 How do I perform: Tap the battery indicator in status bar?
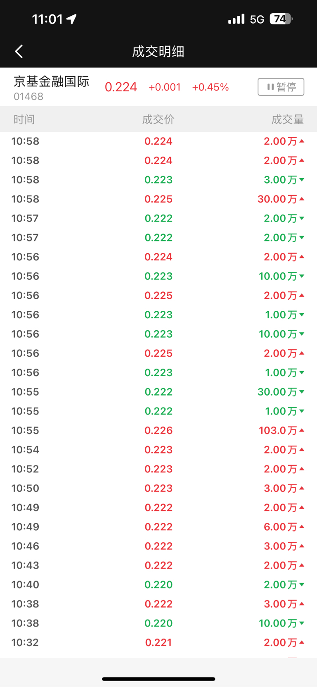tap(281, 19)
